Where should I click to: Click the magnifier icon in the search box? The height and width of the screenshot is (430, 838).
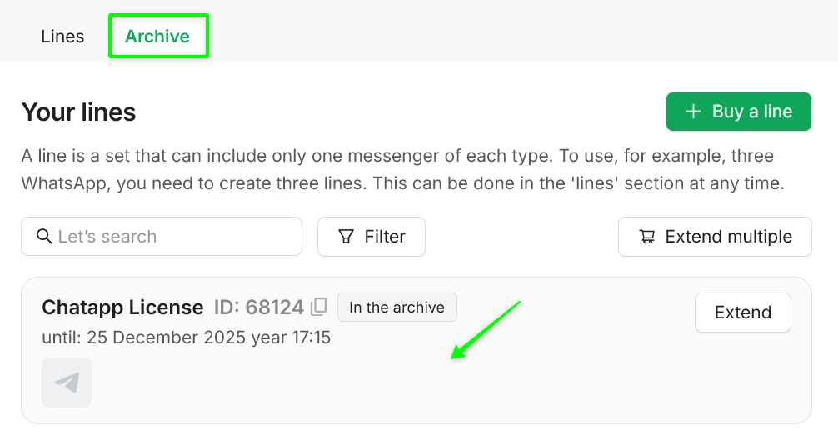tap(45, 237)
